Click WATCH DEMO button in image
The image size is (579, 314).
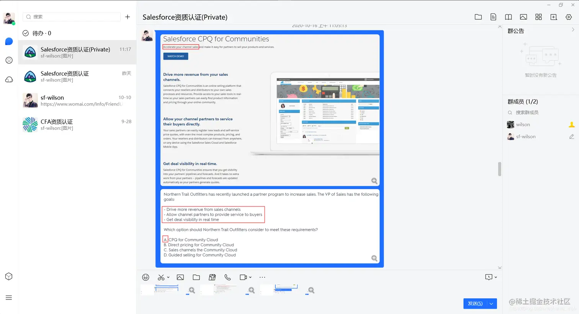pyautogui.click(x=175, y=56)
